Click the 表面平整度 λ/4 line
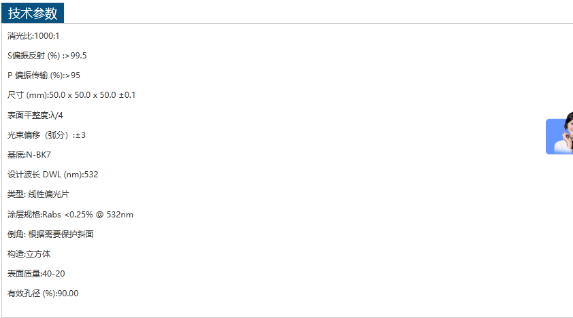 click(35, 116)
